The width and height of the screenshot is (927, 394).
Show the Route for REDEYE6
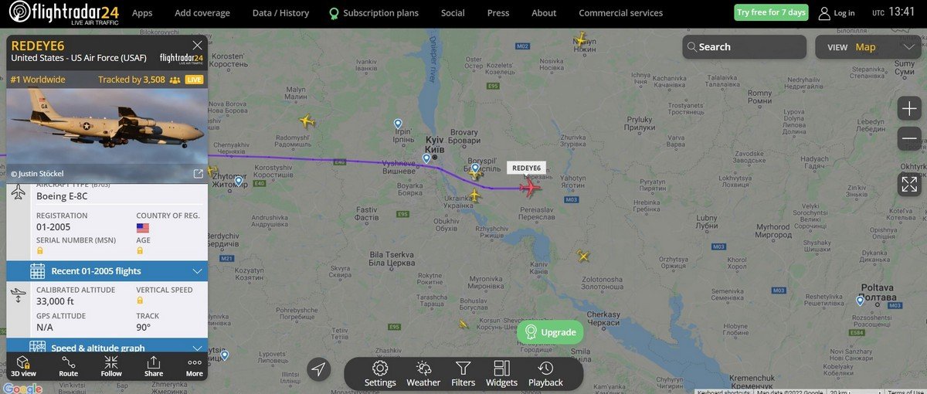(69, 367)
